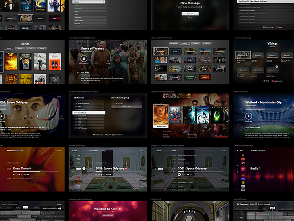Select Top Movies tab in genres screen

click(173, 43)
